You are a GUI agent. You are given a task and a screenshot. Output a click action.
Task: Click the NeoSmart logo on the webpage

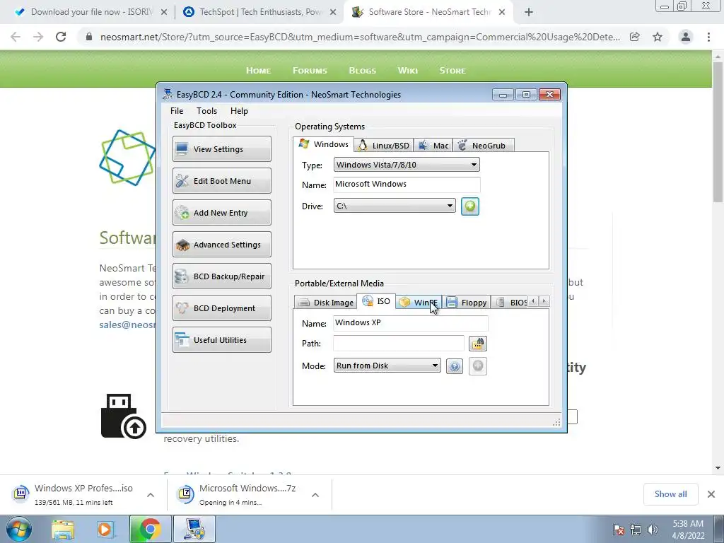(127, 158)
